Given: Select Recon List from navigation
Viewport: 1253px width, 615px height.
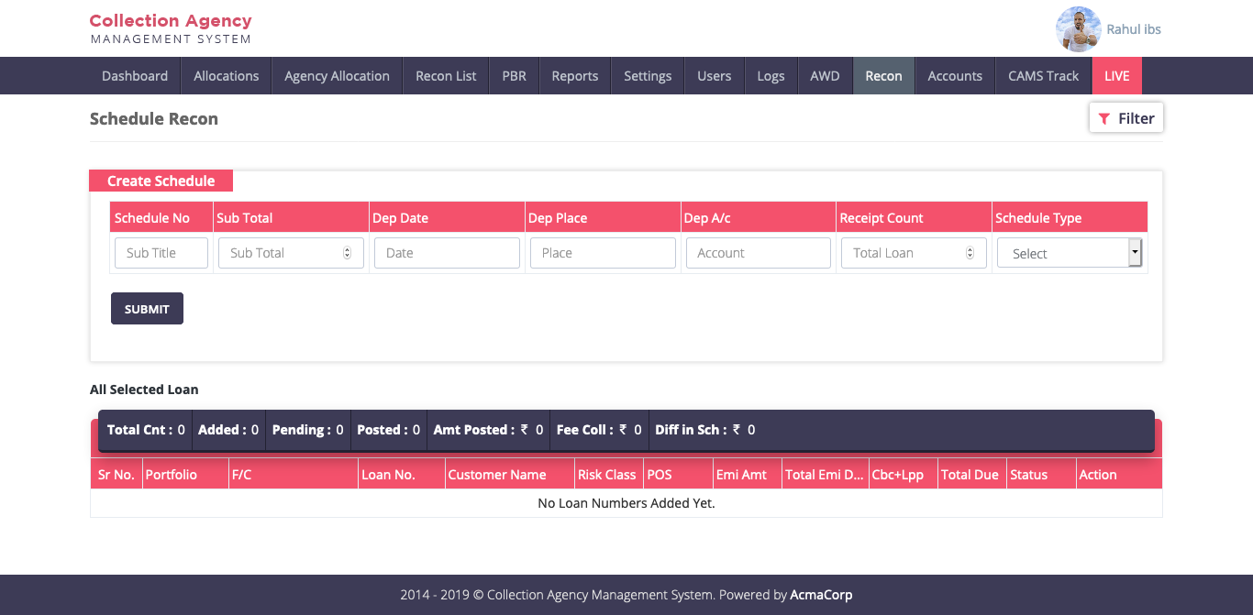Looking at the screenshot, I should pyautogui.click(x=446, y=76).
